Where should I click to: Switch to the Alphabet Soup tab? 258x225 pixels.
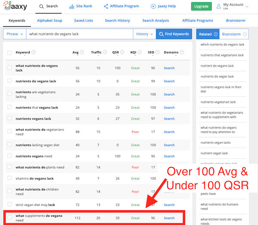click(49, 21)
